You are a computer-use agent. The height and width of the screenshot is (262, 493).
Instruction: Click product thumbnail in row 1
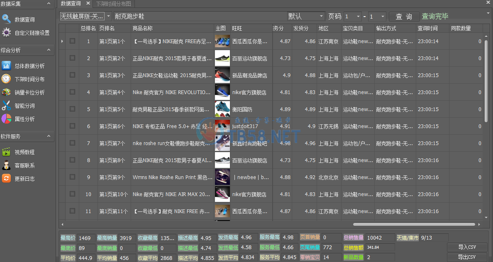[x=222, y=41]
